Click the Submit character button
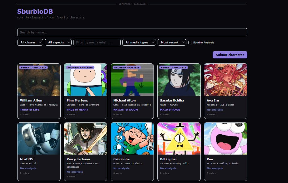Image resolution: width=288 pixels, height=183 pixels. pyautogui.click(x=230, y=55)
